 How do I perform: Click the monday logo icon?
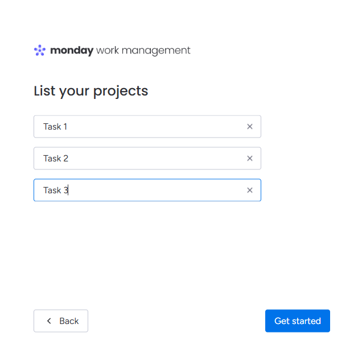(x=40, y=51)
